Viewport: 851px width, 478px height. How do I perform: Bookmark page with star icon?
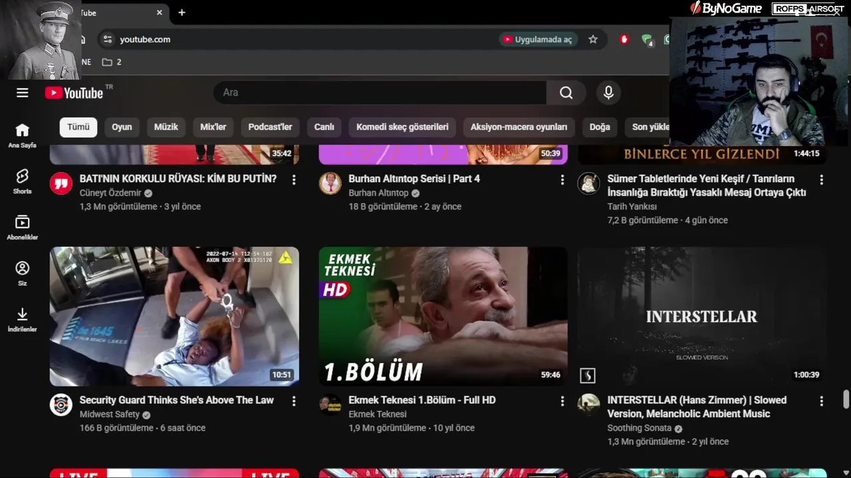pos(593,39)
